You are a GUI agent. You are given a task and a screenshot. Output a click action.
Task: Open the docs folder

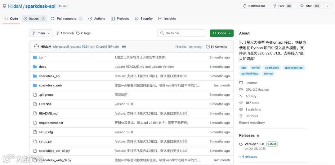coord(42,67)
